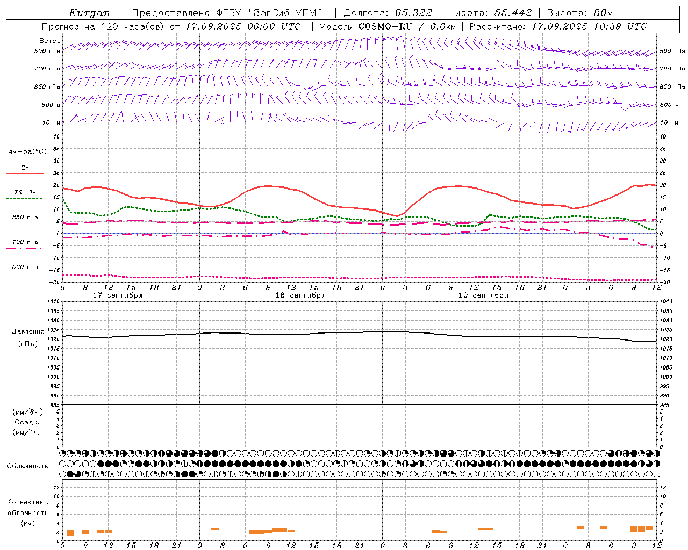Viewport: 688px width, 550px height.
Task: Click the "850 гПа" temperature legend label
Action: pyautogui.click(x=25, y=218)
